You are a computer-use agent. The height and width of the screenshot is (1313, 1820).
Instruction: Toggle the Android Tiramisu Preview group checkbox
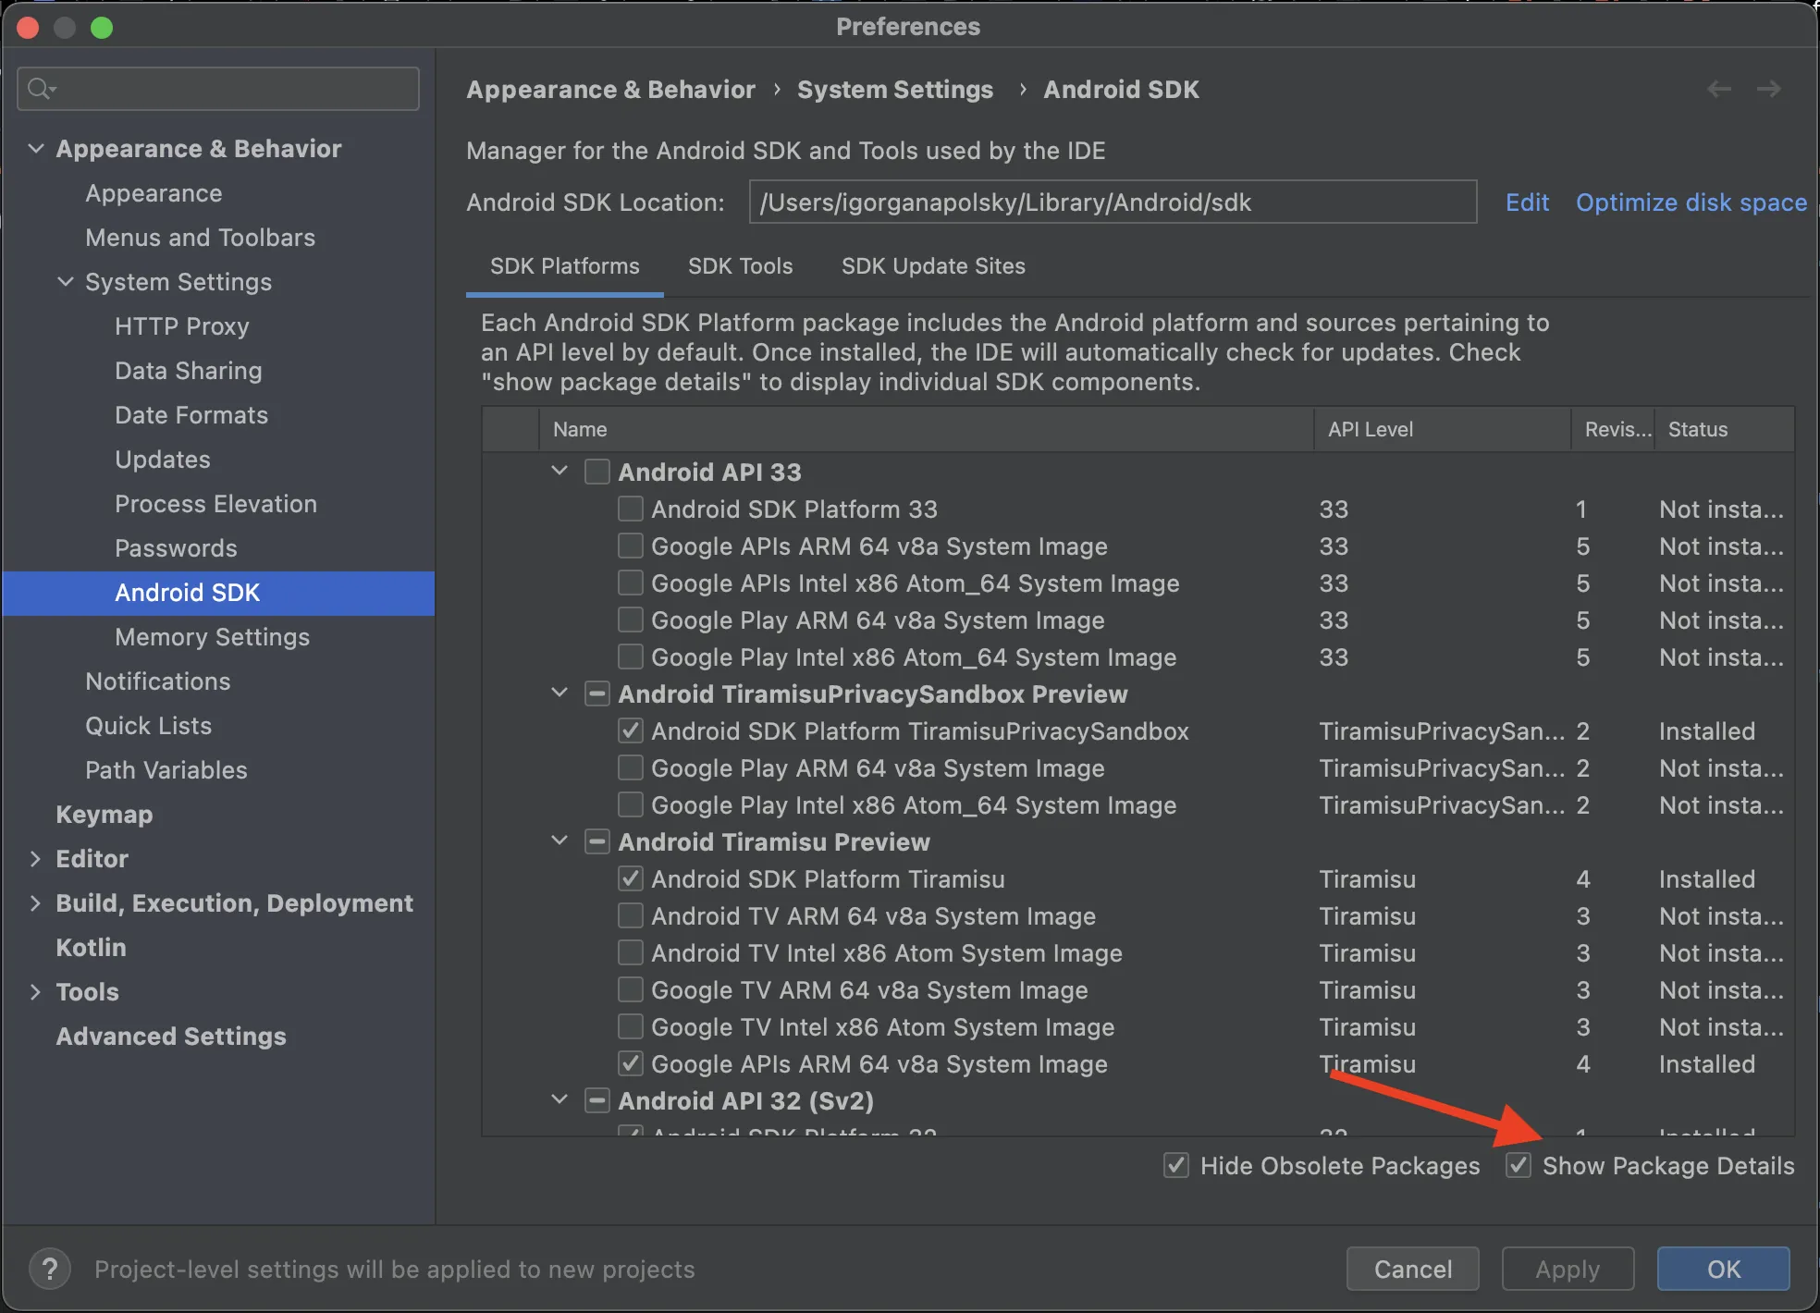[597, 842]
